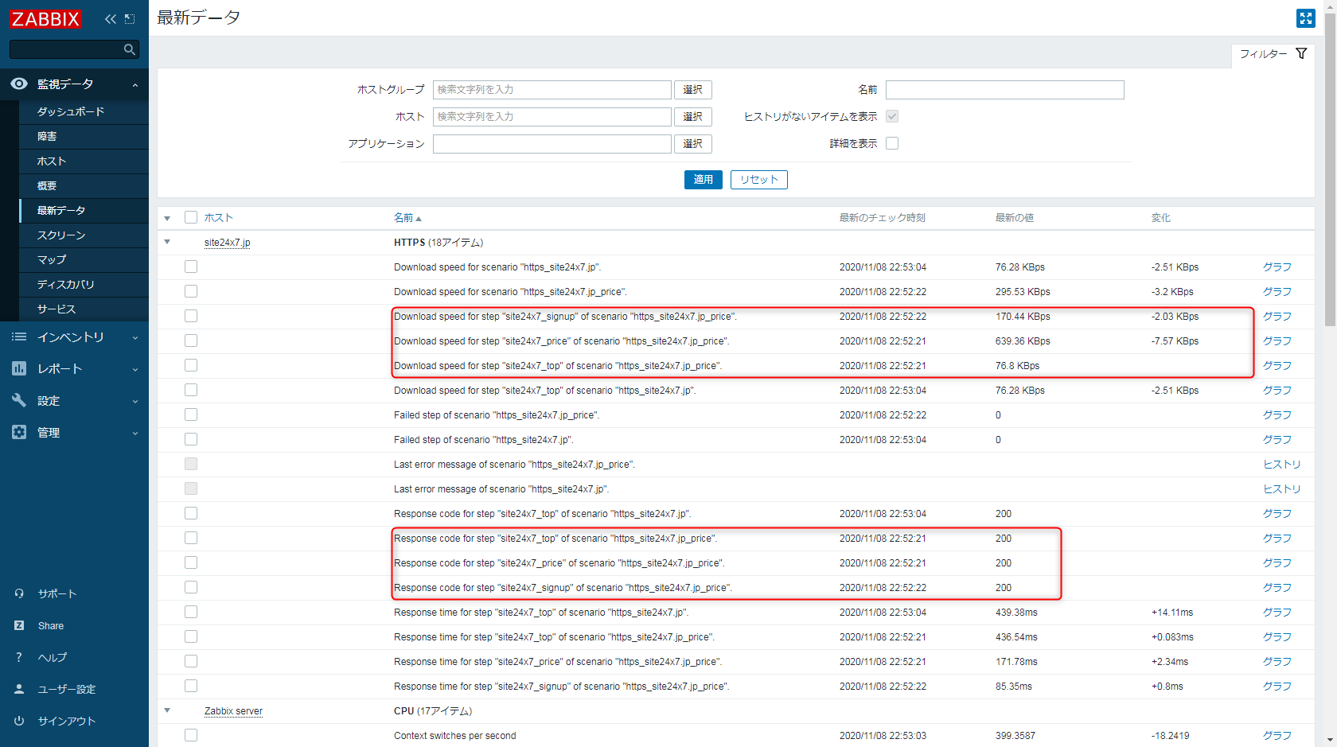Click the フィルター tab
1337x747 pixels.
coord(1273,54)
